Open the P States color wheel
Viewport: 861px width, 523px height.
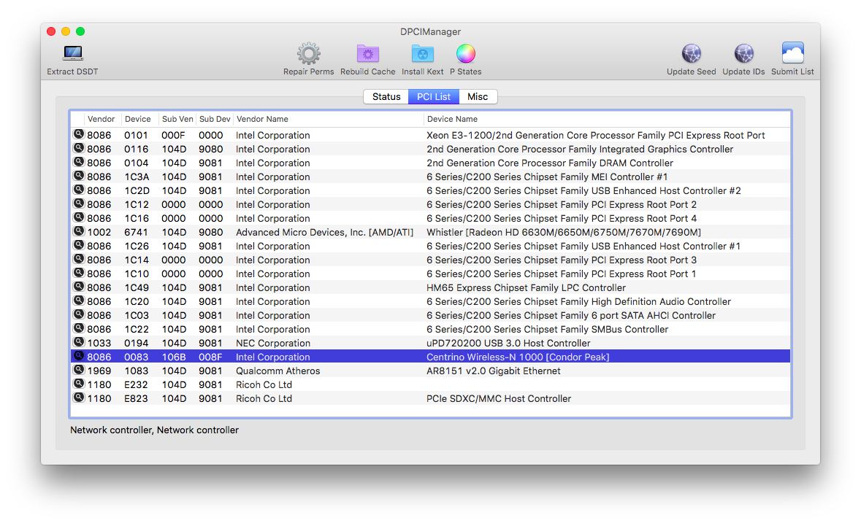click(466, 54)
